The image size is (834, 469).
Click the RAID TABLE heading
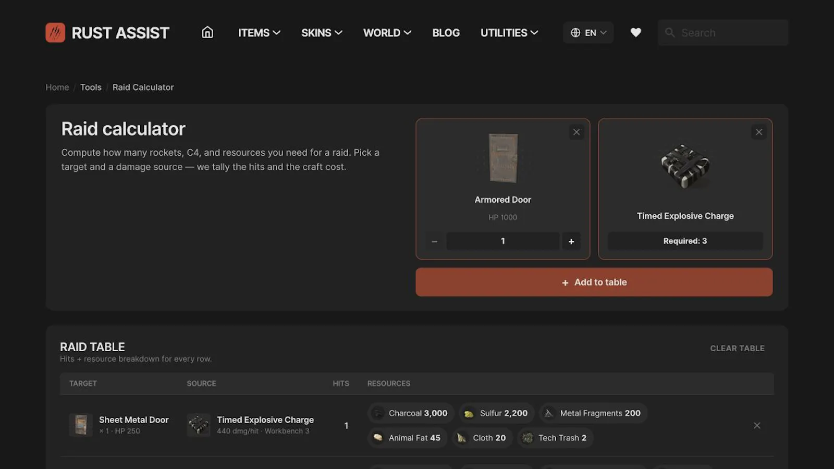(x=92, y=347)
